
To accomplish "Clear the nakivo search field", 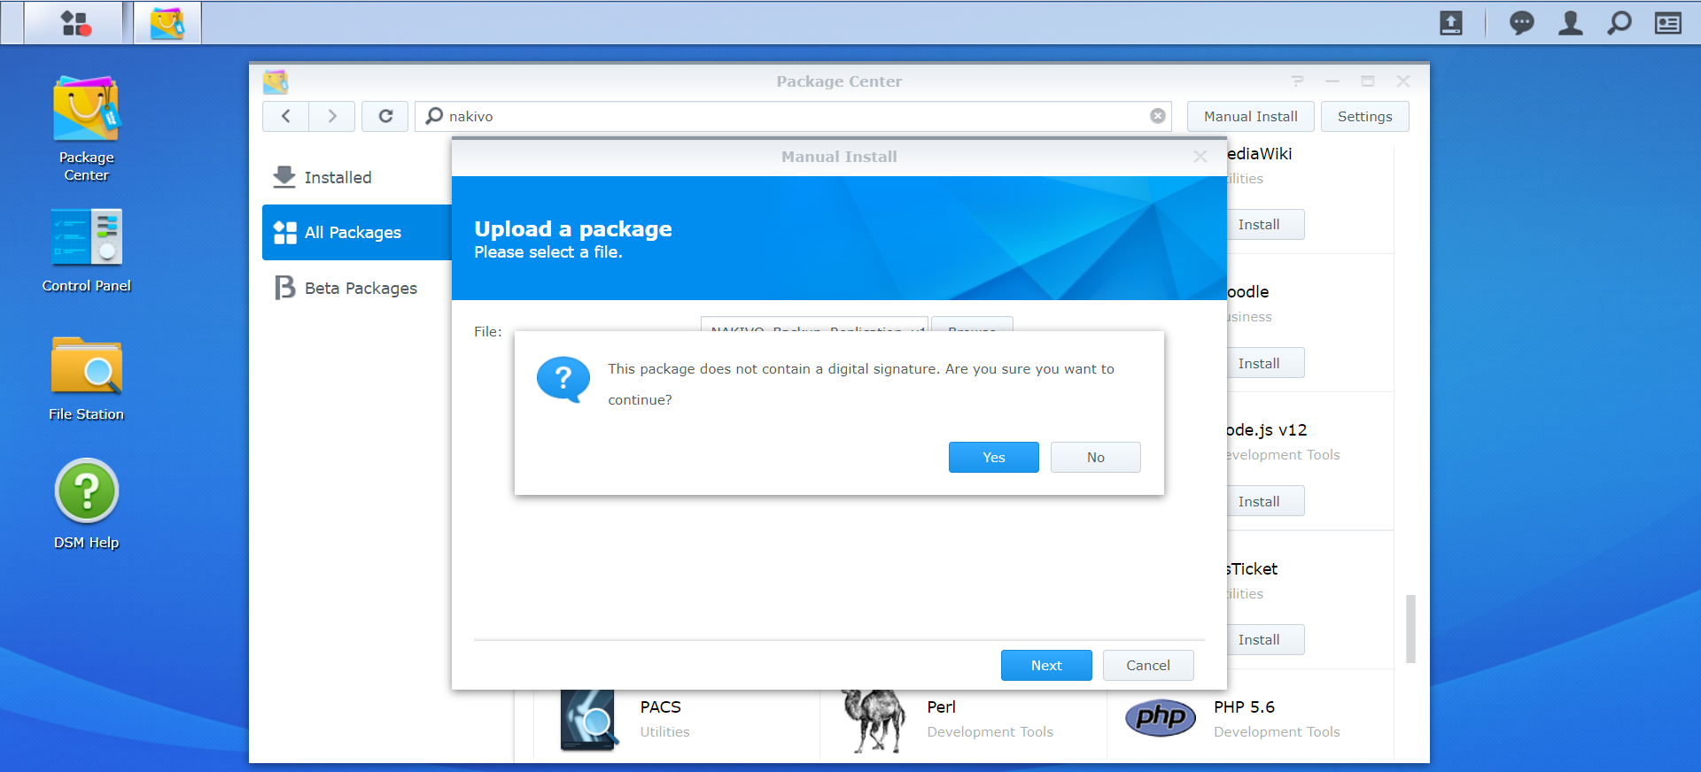I will (x=1157, y=116).
